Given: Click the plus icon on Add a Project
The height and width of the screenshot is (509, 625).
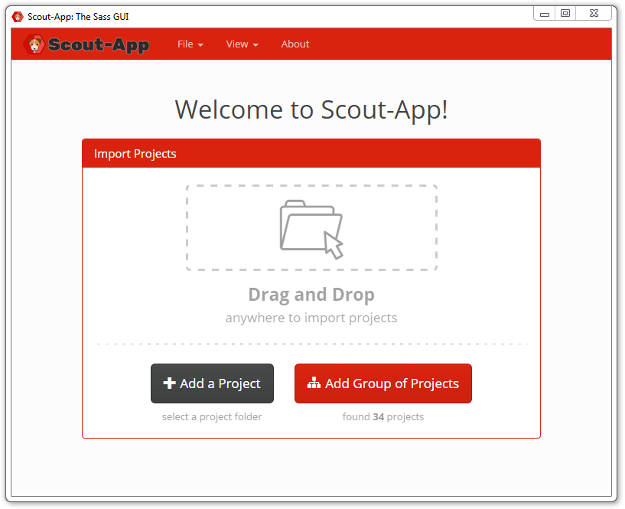Looking at the screenshot, I should (x=169, y=383).
